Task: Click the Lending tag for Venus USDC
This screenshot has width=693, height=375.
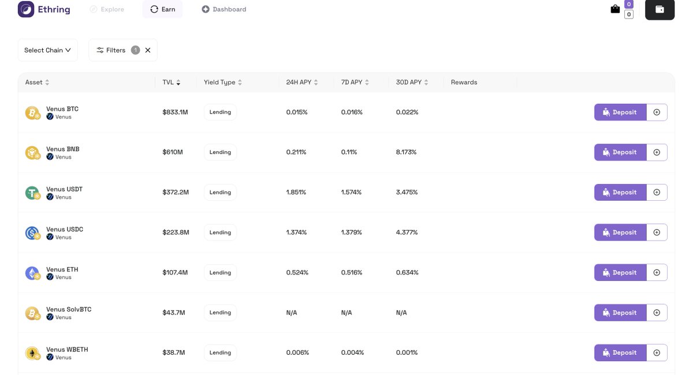Action: (x=220, y=232)
